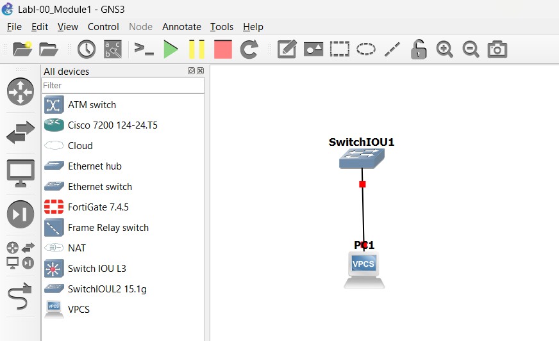
Task: Reload all nodes using the circular arrow icon
Action: [249, 49]
